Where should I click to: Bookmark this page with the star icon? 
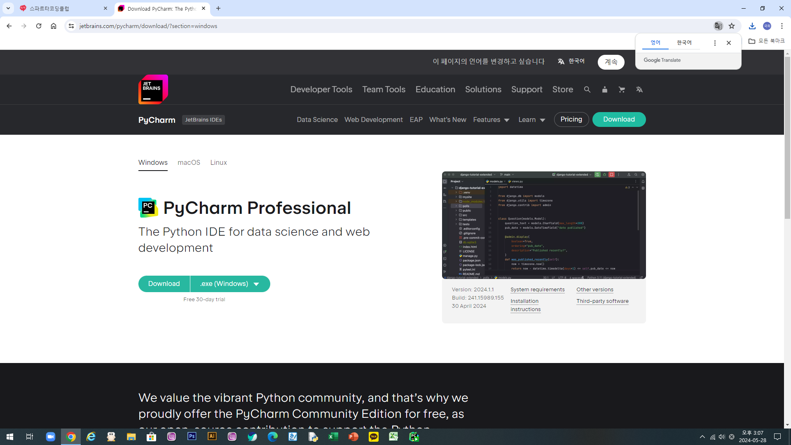[x=732, y=26]
